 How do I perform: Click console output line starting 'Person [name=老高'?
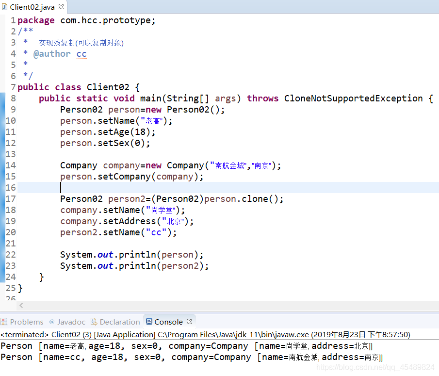coord(186,346)
